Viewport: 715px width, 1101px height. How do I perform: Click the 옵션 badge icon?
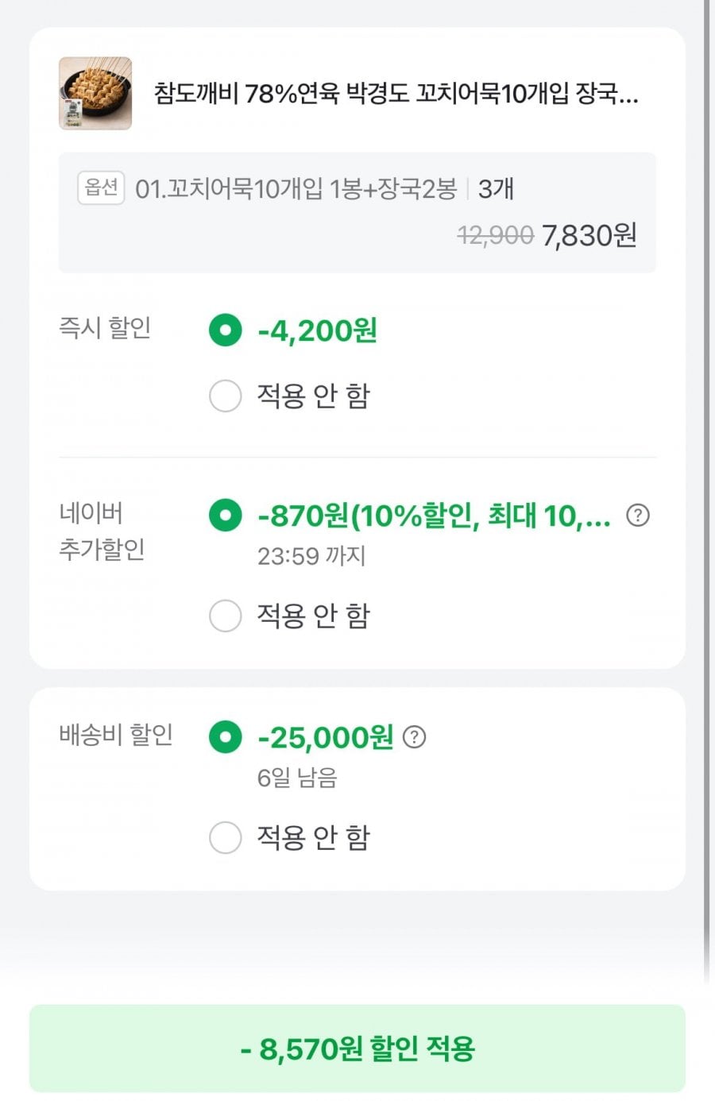pos(101,188)
